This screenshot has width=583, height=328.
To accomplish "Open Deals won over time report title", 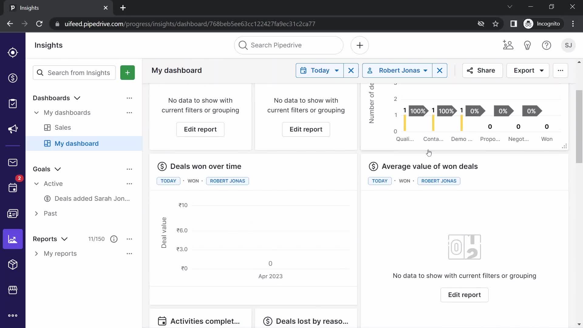I will click(x=206, y=166).
